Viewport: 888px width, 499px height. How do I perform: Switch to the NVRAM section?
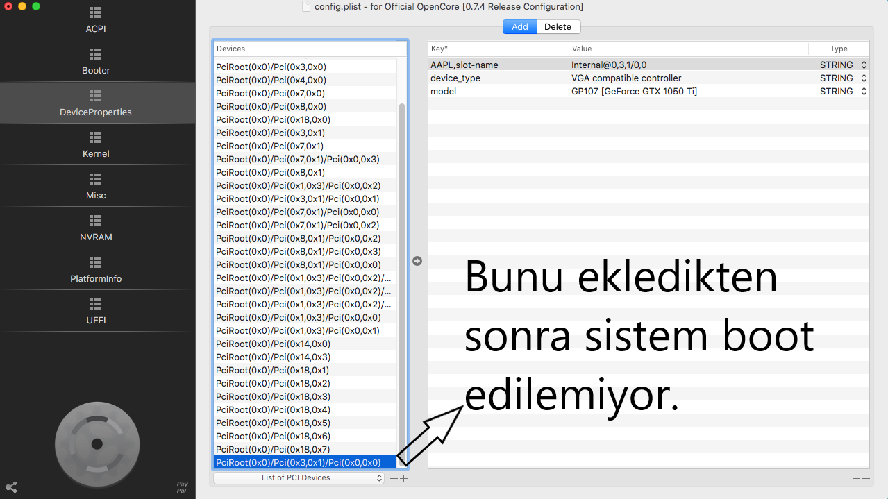pyautogui.click(x=96, y=228)
